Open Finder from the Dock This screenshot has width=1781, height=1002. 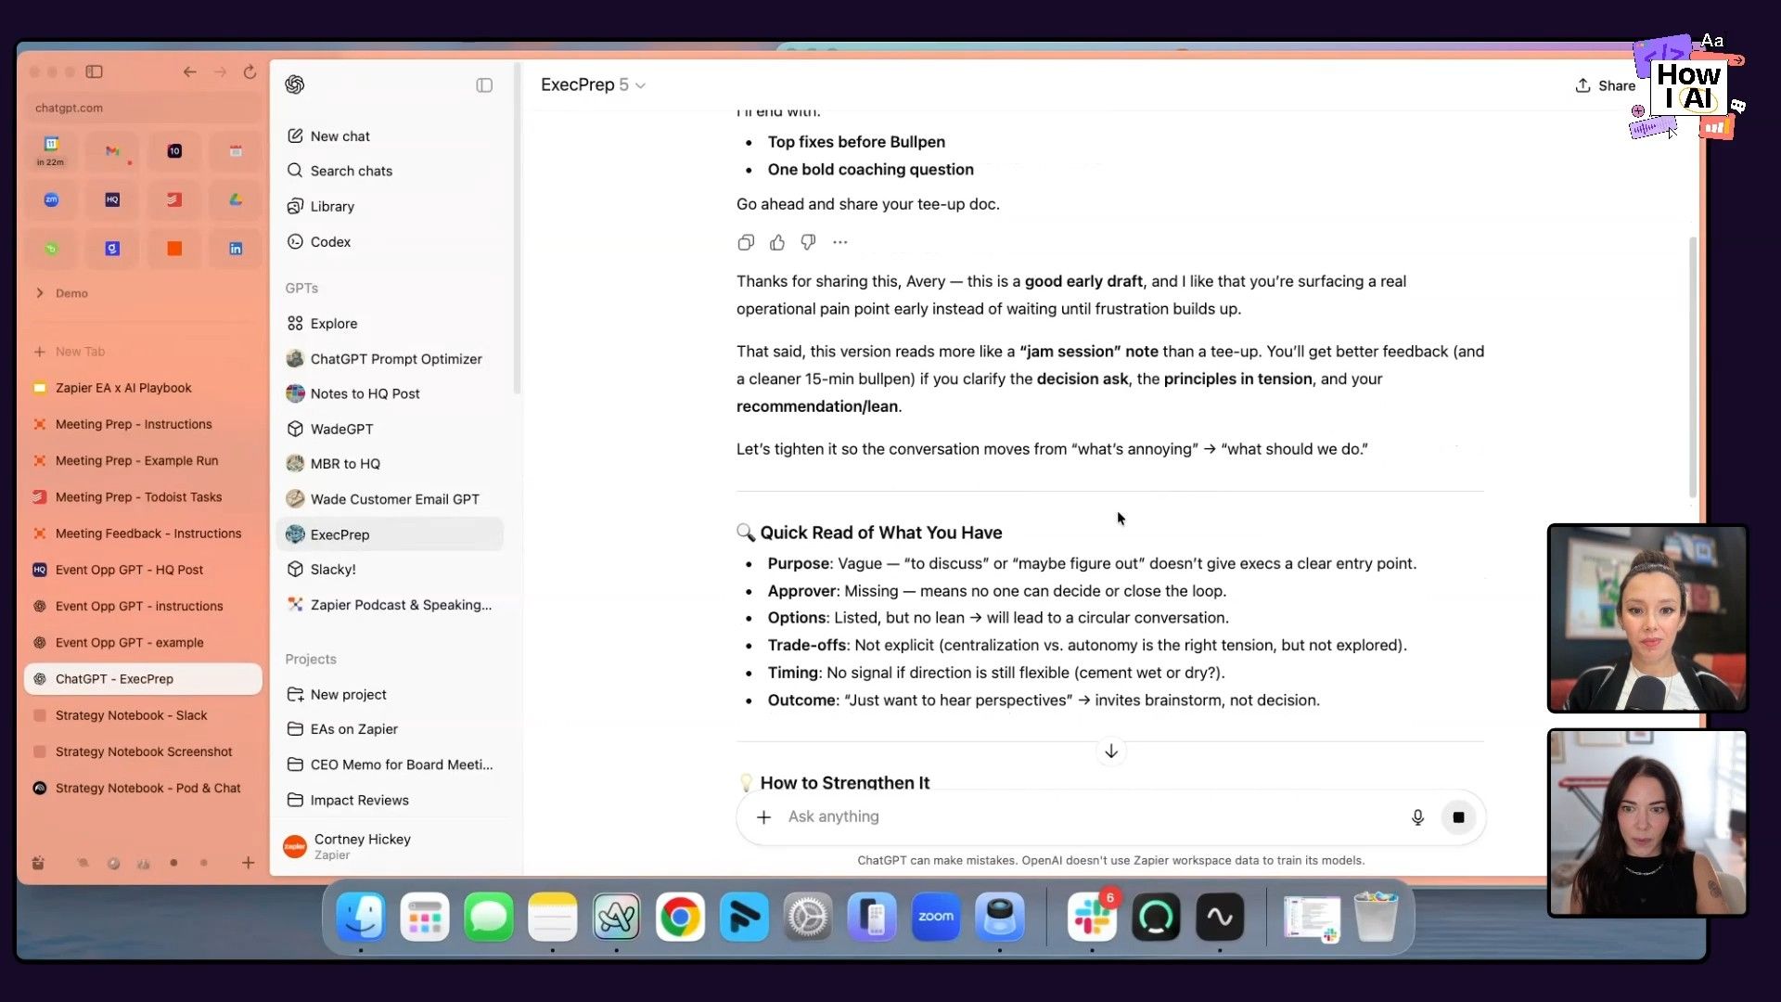[361, 918]
